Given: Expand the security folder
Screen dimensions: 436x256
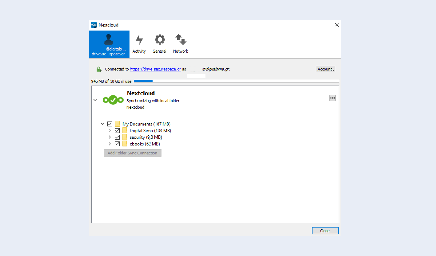Looking at the screenshot, I should point(110,137).
